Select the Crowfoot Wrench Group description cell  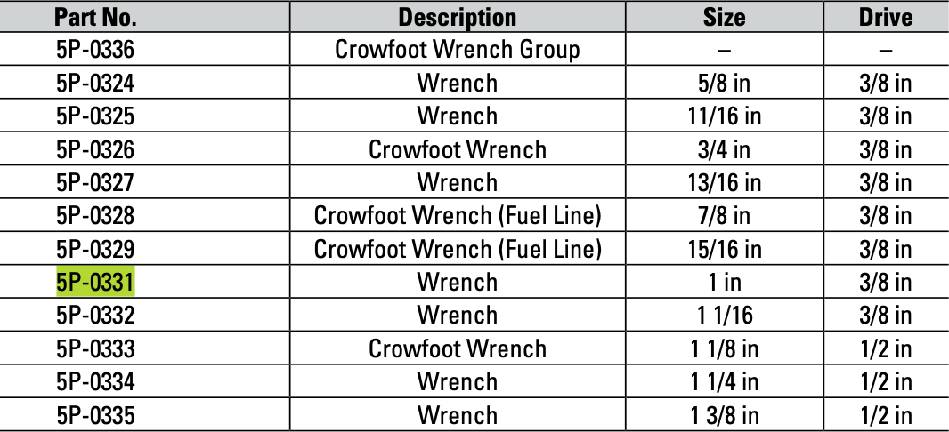(x=457, y=50)
